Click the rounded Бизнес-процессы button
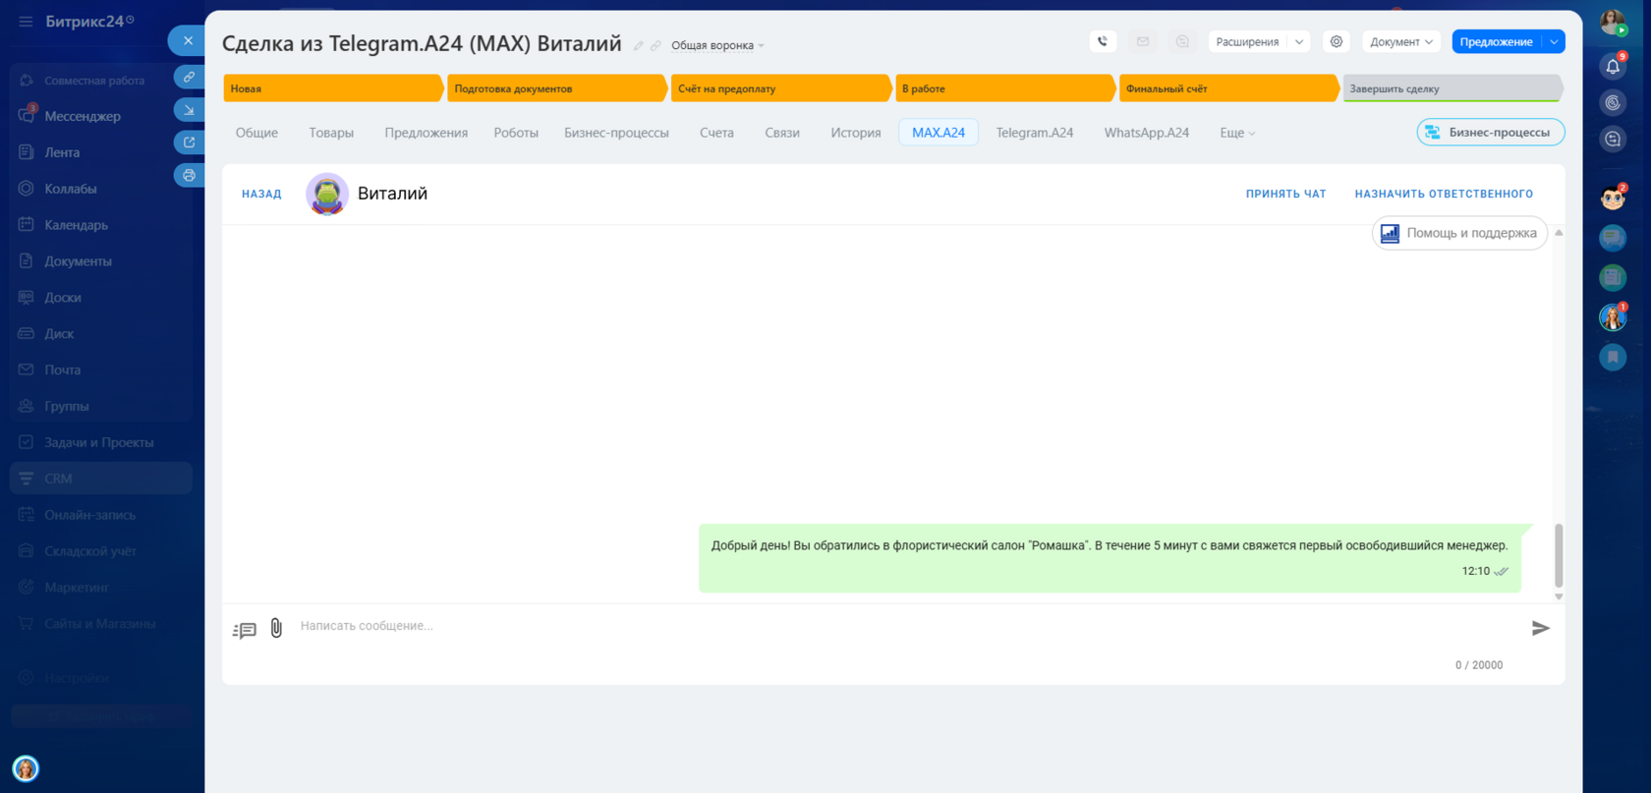This screenshot has width=1651, height=793. point(1491,132)
